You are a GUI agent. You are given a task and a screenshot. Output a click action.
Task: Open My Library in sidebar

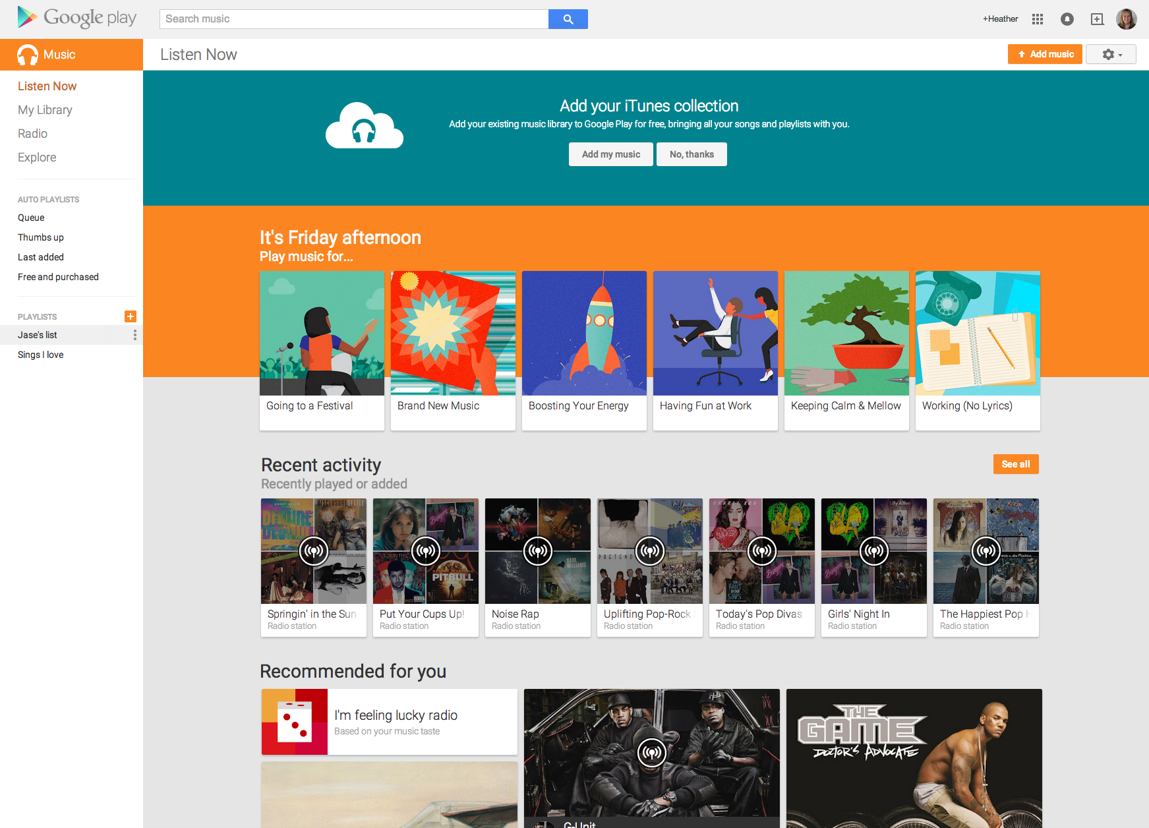point(45,110)
